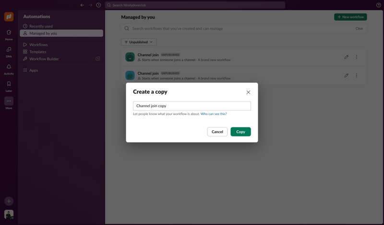This screenshot has height=225, width=384.
Task: Open the 'Who can see this?' link
Action: (x=214, y=114)
